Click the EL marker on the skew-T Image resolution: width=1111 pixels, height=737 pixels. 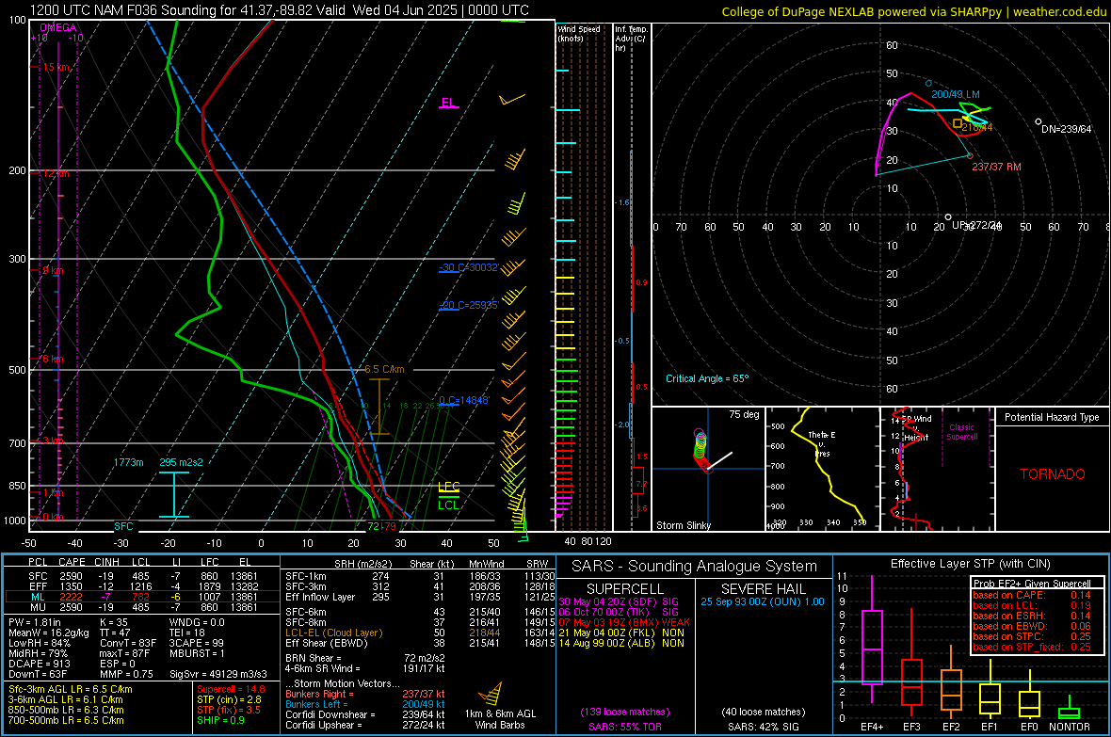point(448,103)
